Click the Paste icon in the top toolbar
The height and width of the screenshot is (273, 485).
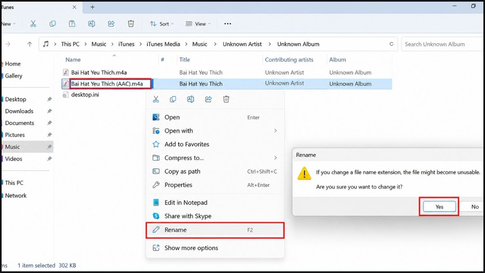tap(72, 24)
